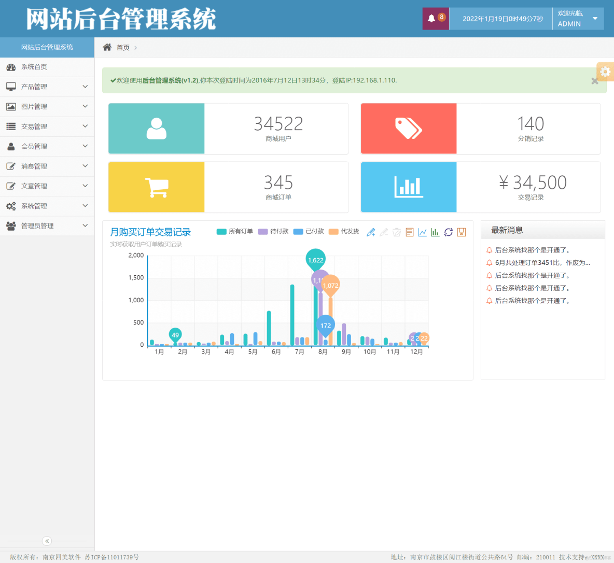Collapse the sidebar using the chevron at bottom
Viewport: 614px width, 563px height.
(47, 541)
